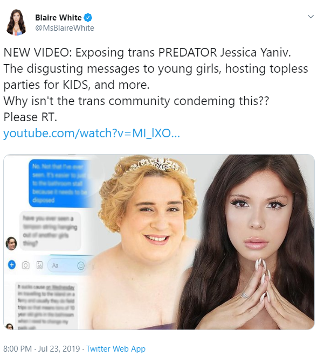Click the verified blue checkmark badge
This screenshot has height=357, width=317.
click(x=88, y=17)
